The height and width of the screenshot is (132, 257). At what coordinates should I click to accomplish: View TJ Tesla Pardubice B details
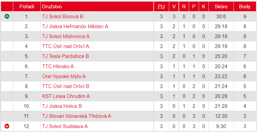coord(65,56)
